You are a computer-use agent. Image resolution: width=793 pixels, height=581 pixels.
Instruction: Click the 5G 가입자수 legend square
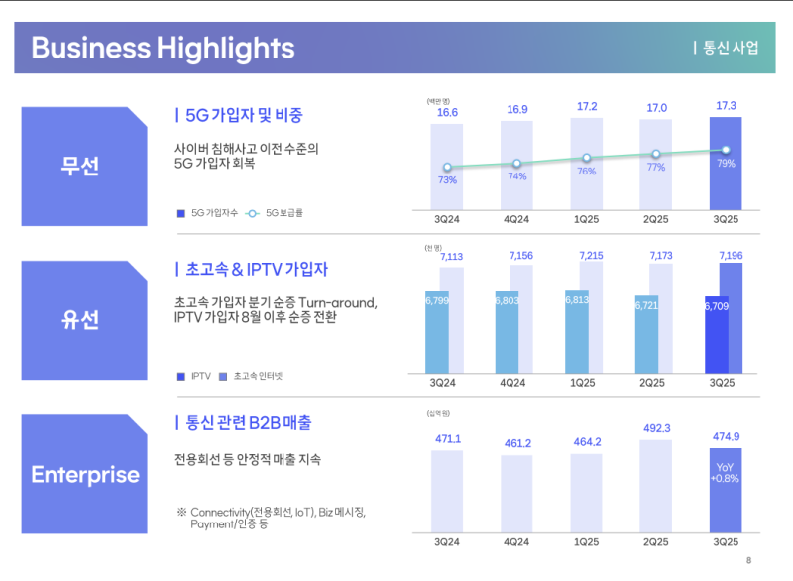point(180,213)
